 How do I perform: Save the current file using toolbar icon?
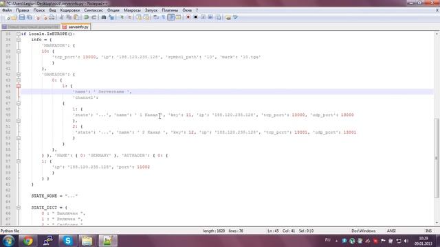[22, 17]
